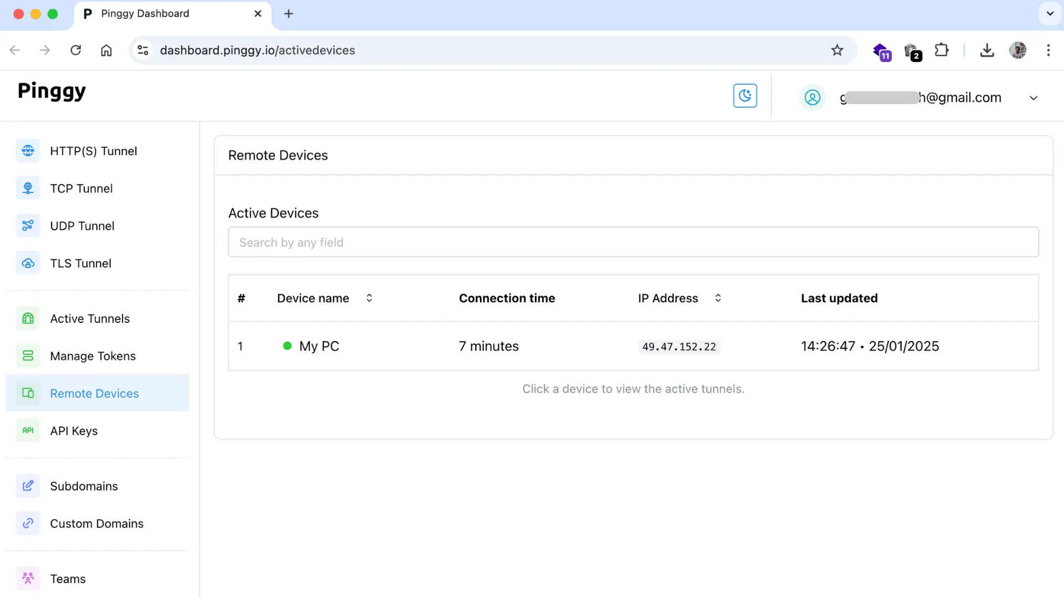Click the Pinggy logo
Viewport: 1064px width, 598px height.
[52, 91]
